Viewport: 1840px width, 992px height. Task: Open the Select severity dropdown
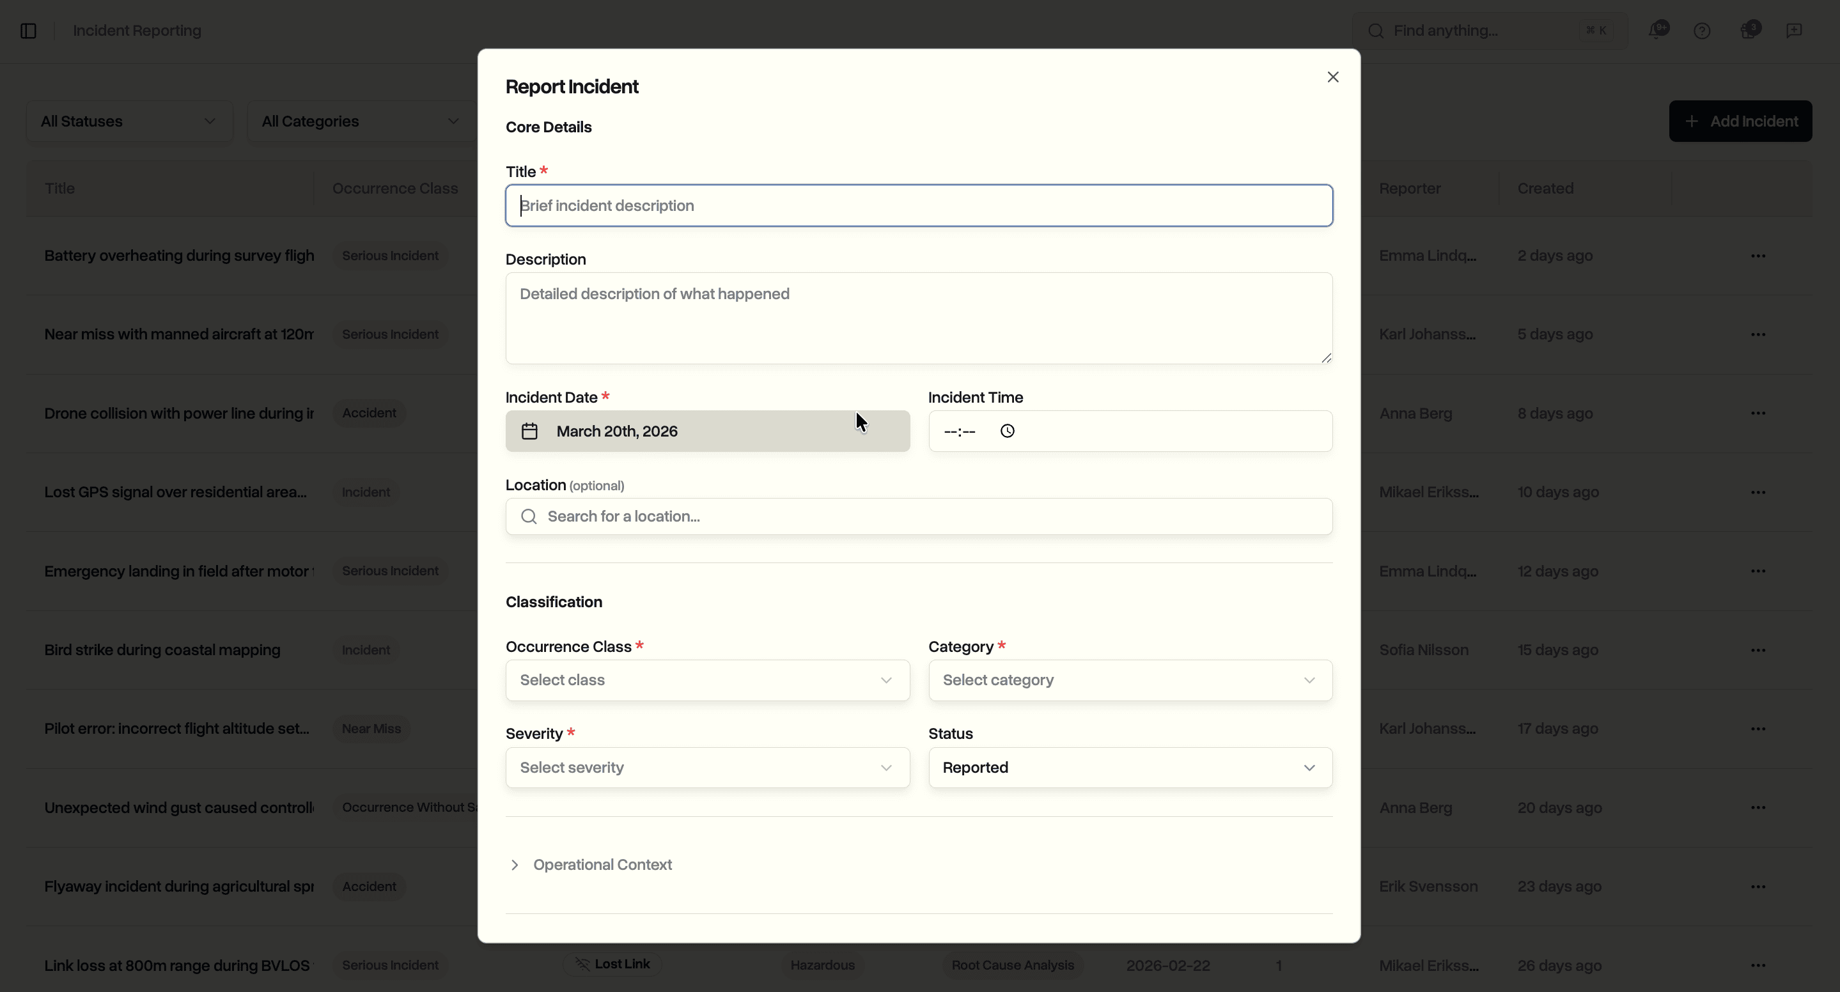click(x=706, y=767)
